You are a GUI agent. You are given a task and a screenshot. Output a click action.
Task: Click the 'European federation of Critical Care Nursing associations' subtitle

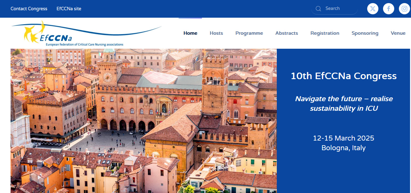click(84, 45)
